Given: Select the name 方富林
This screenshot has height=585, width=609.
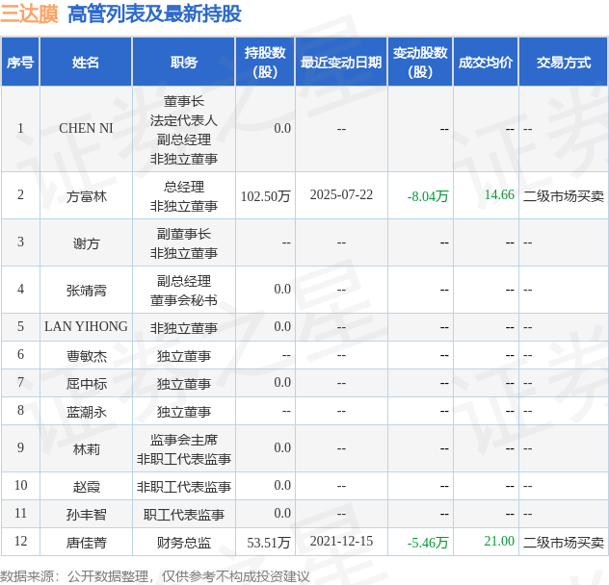Looking at the screenshot, I should coord(86,196).
